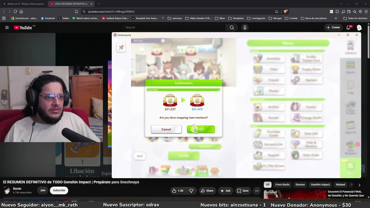Open the browser apps grid icon
Image resolution: width=370 pixels, height=208 pixels.
point(4,18)
